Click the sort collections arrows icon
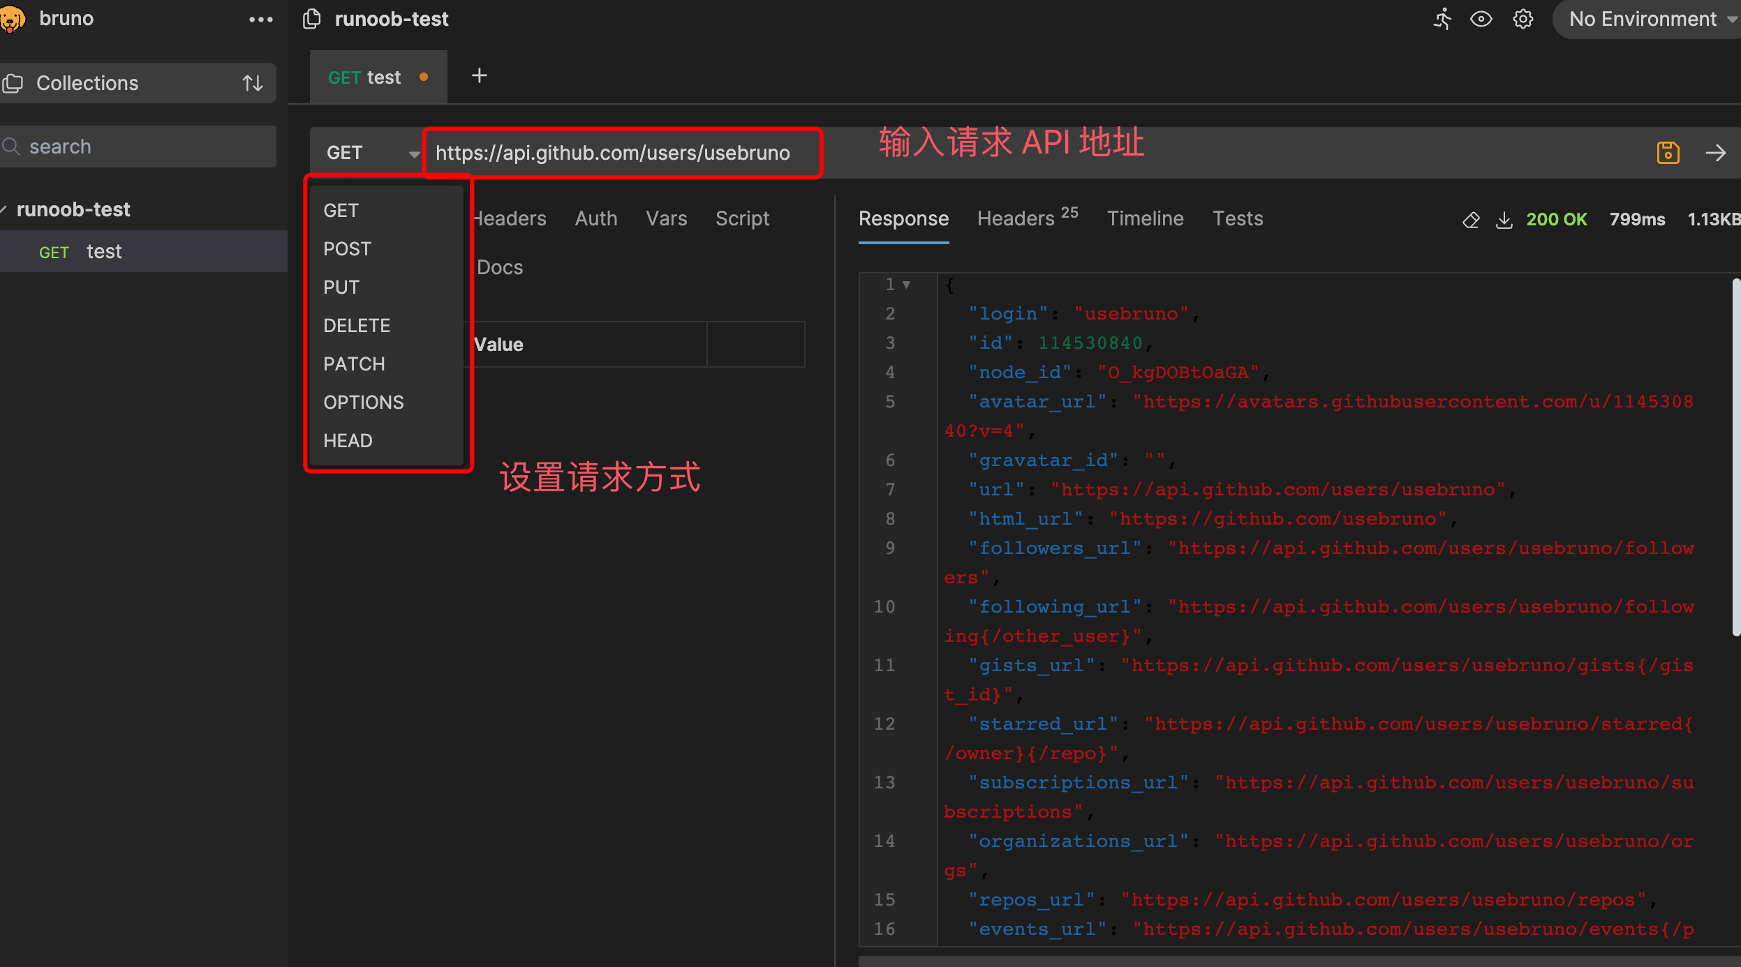1741x967 pixels. pyautogui.click(x=253, y=83)
